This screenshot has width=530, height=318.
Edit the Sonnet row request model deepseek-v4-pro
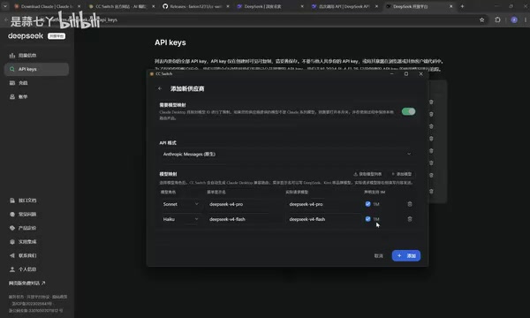[322, 204]
